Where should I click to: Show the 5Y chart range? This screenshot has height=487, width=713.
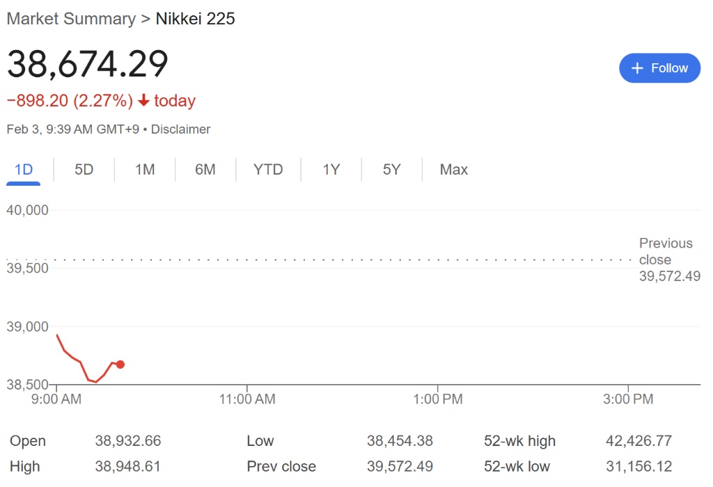(x=391, y=170)
